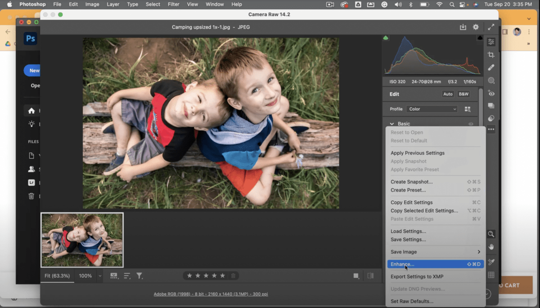The width and height of the screenshot is (540, 308).
Task: Switch to Black & White with the B&W toggle
Action: pos(463,94)
